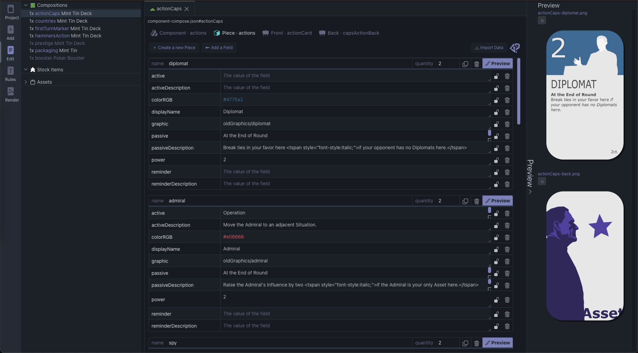
Task: Delete diplomat's colorRGB field
Action: (507, 100)
